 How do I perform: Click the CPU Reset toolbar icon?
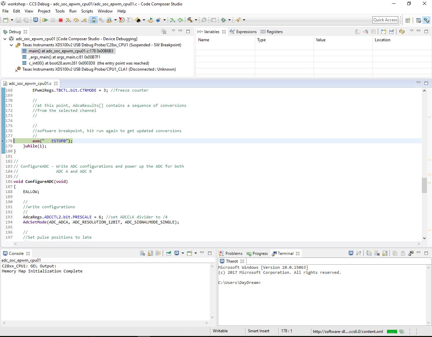pos(137,20)
